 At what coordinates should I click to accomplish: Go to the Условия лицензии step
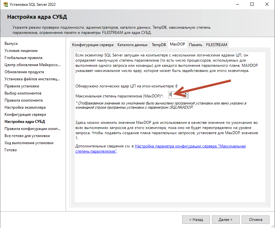click(x=21, y=50)
